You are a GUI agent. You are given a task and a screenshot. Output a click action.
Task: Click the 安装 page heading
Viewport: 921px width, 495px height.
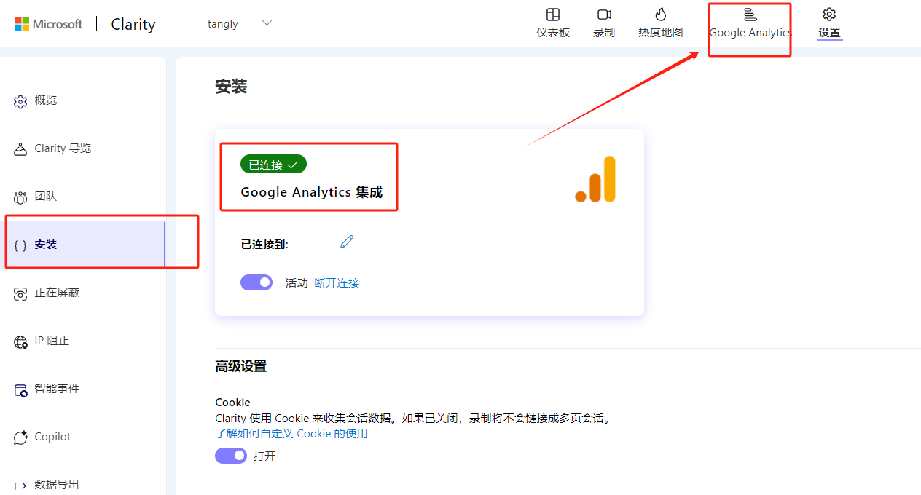(x=231, y=87)
